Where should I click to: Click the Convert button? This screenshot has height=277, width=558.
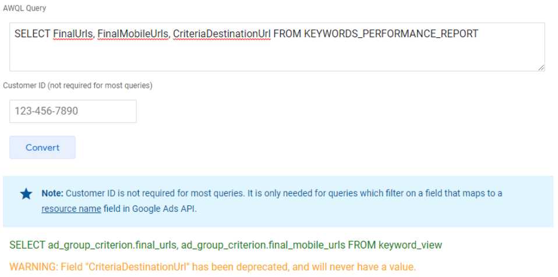coord(43,148)
